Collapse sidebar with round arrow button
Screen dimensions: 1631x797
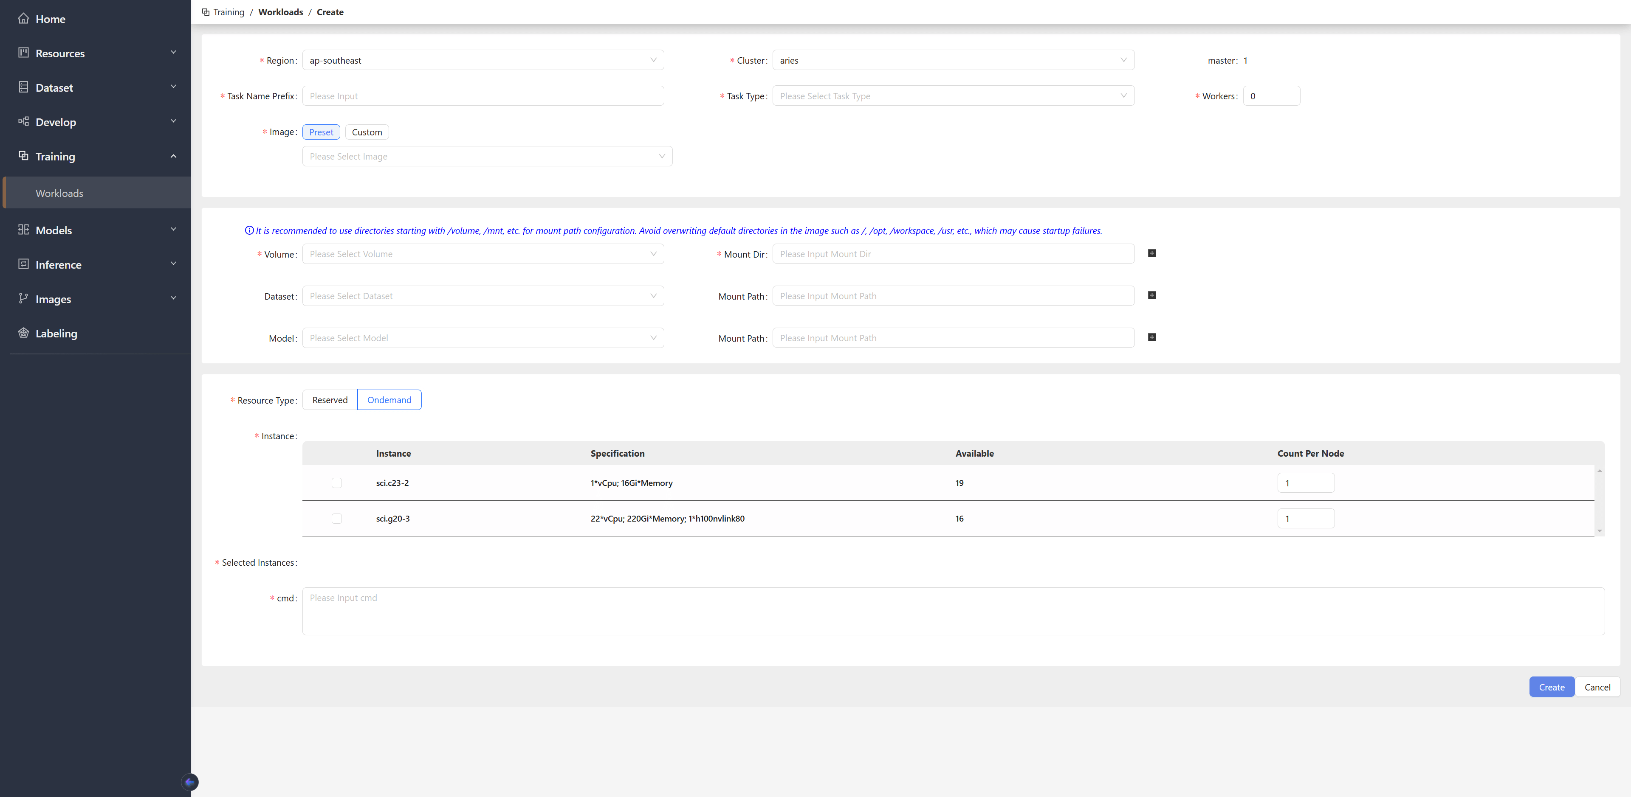[189, 782]
